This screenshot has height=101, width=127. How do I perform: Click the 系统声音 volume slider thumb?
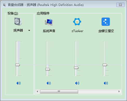(x=48, y=69)
